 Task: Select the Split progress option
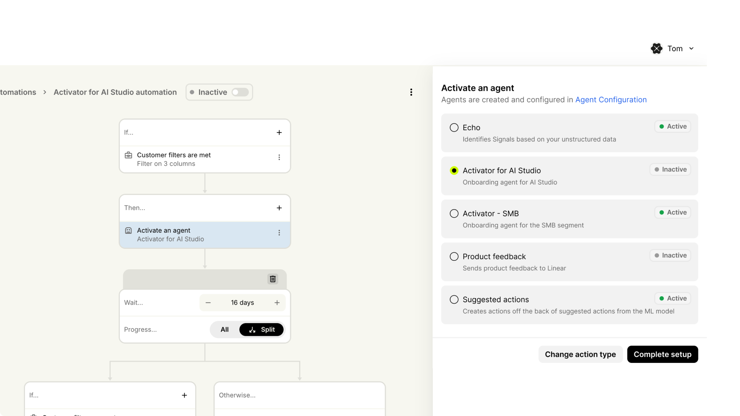tap(262, 330)
